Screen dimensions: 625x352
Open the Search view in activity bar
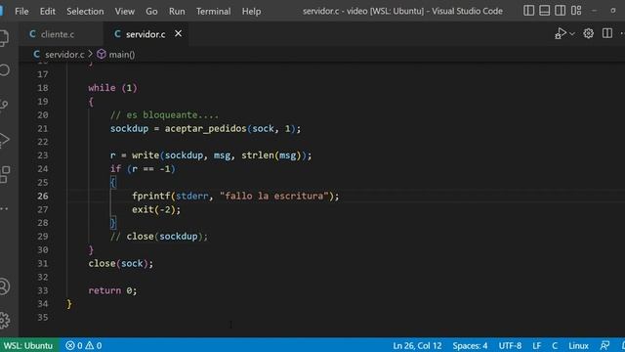coord(5,70)
